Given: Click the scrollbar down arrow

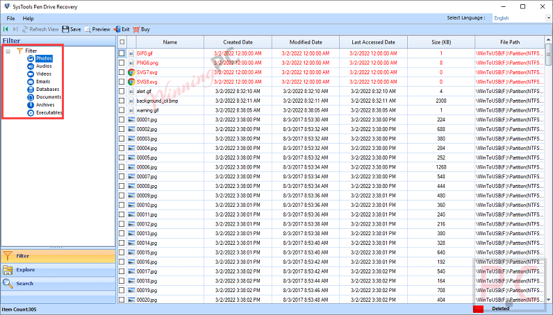Looking at the screenshot, I should (x=548, y=300).
